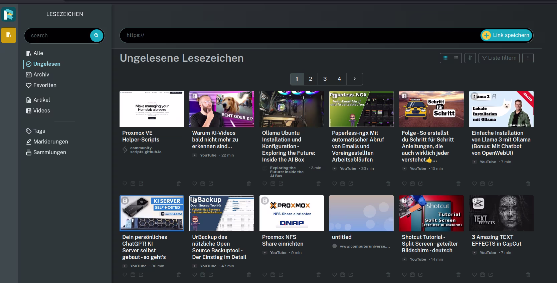Delete the untitled bookmark
The image size is (557, 283).
388,275
